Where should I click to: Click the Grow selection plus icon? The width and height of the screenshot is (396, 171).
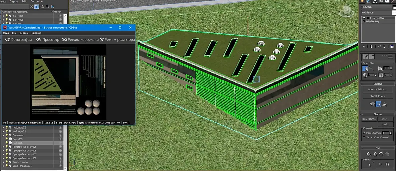[x=366, y=56]
